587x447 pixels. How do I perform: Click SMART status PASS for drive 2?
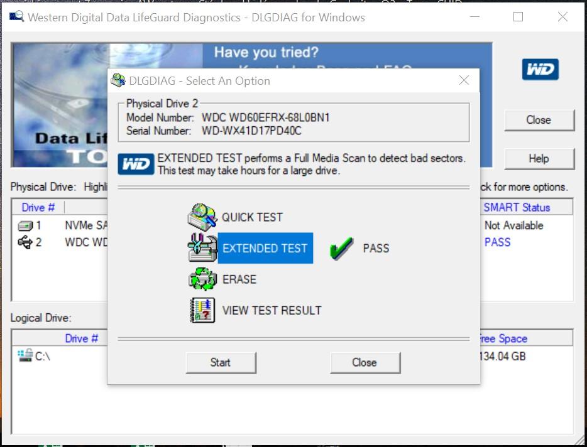(498, 242)
